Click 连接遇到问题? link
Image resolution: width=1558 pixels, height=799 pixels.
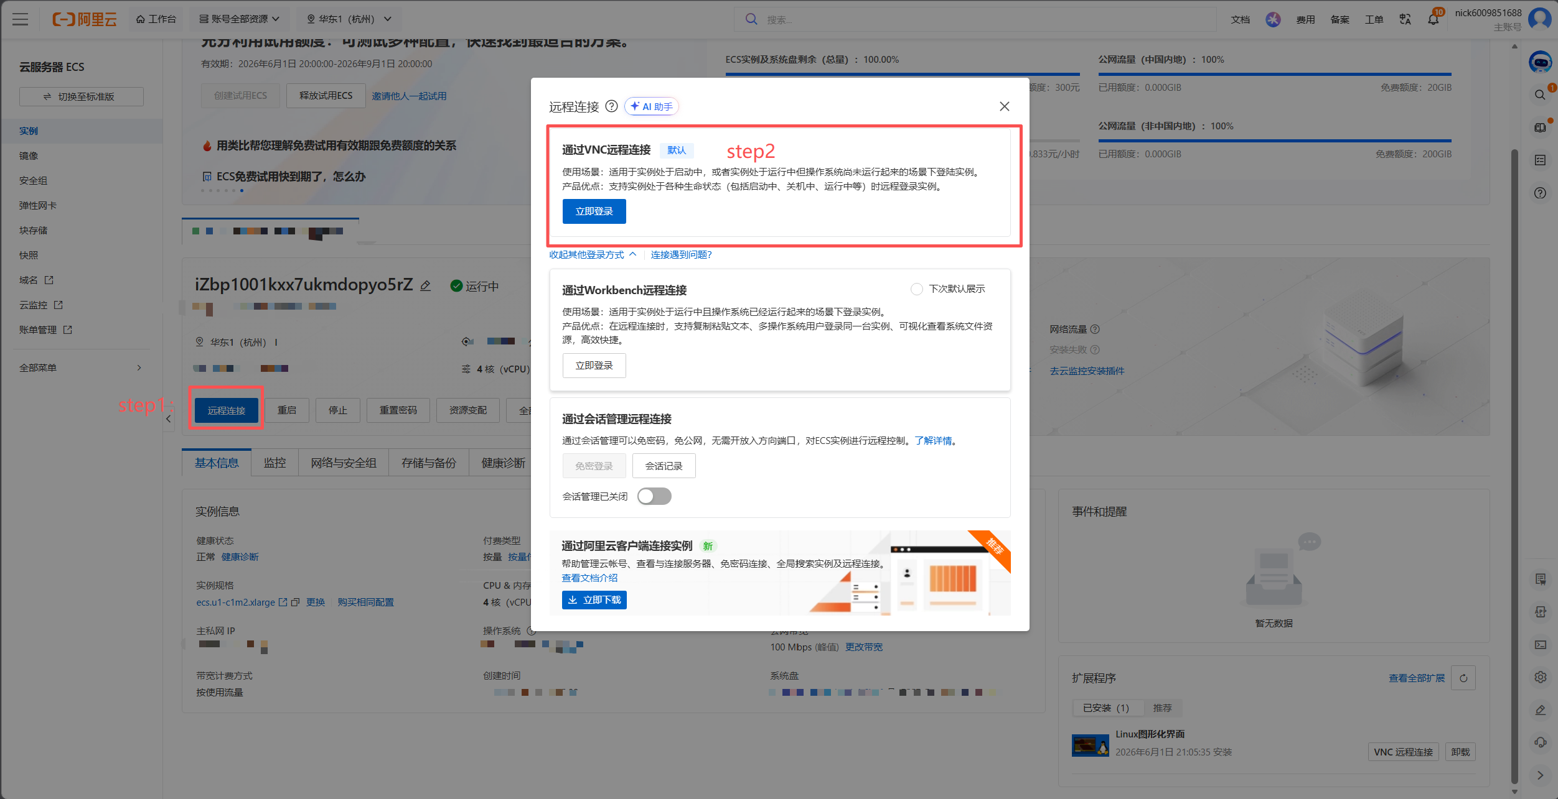tap(682, 255)
